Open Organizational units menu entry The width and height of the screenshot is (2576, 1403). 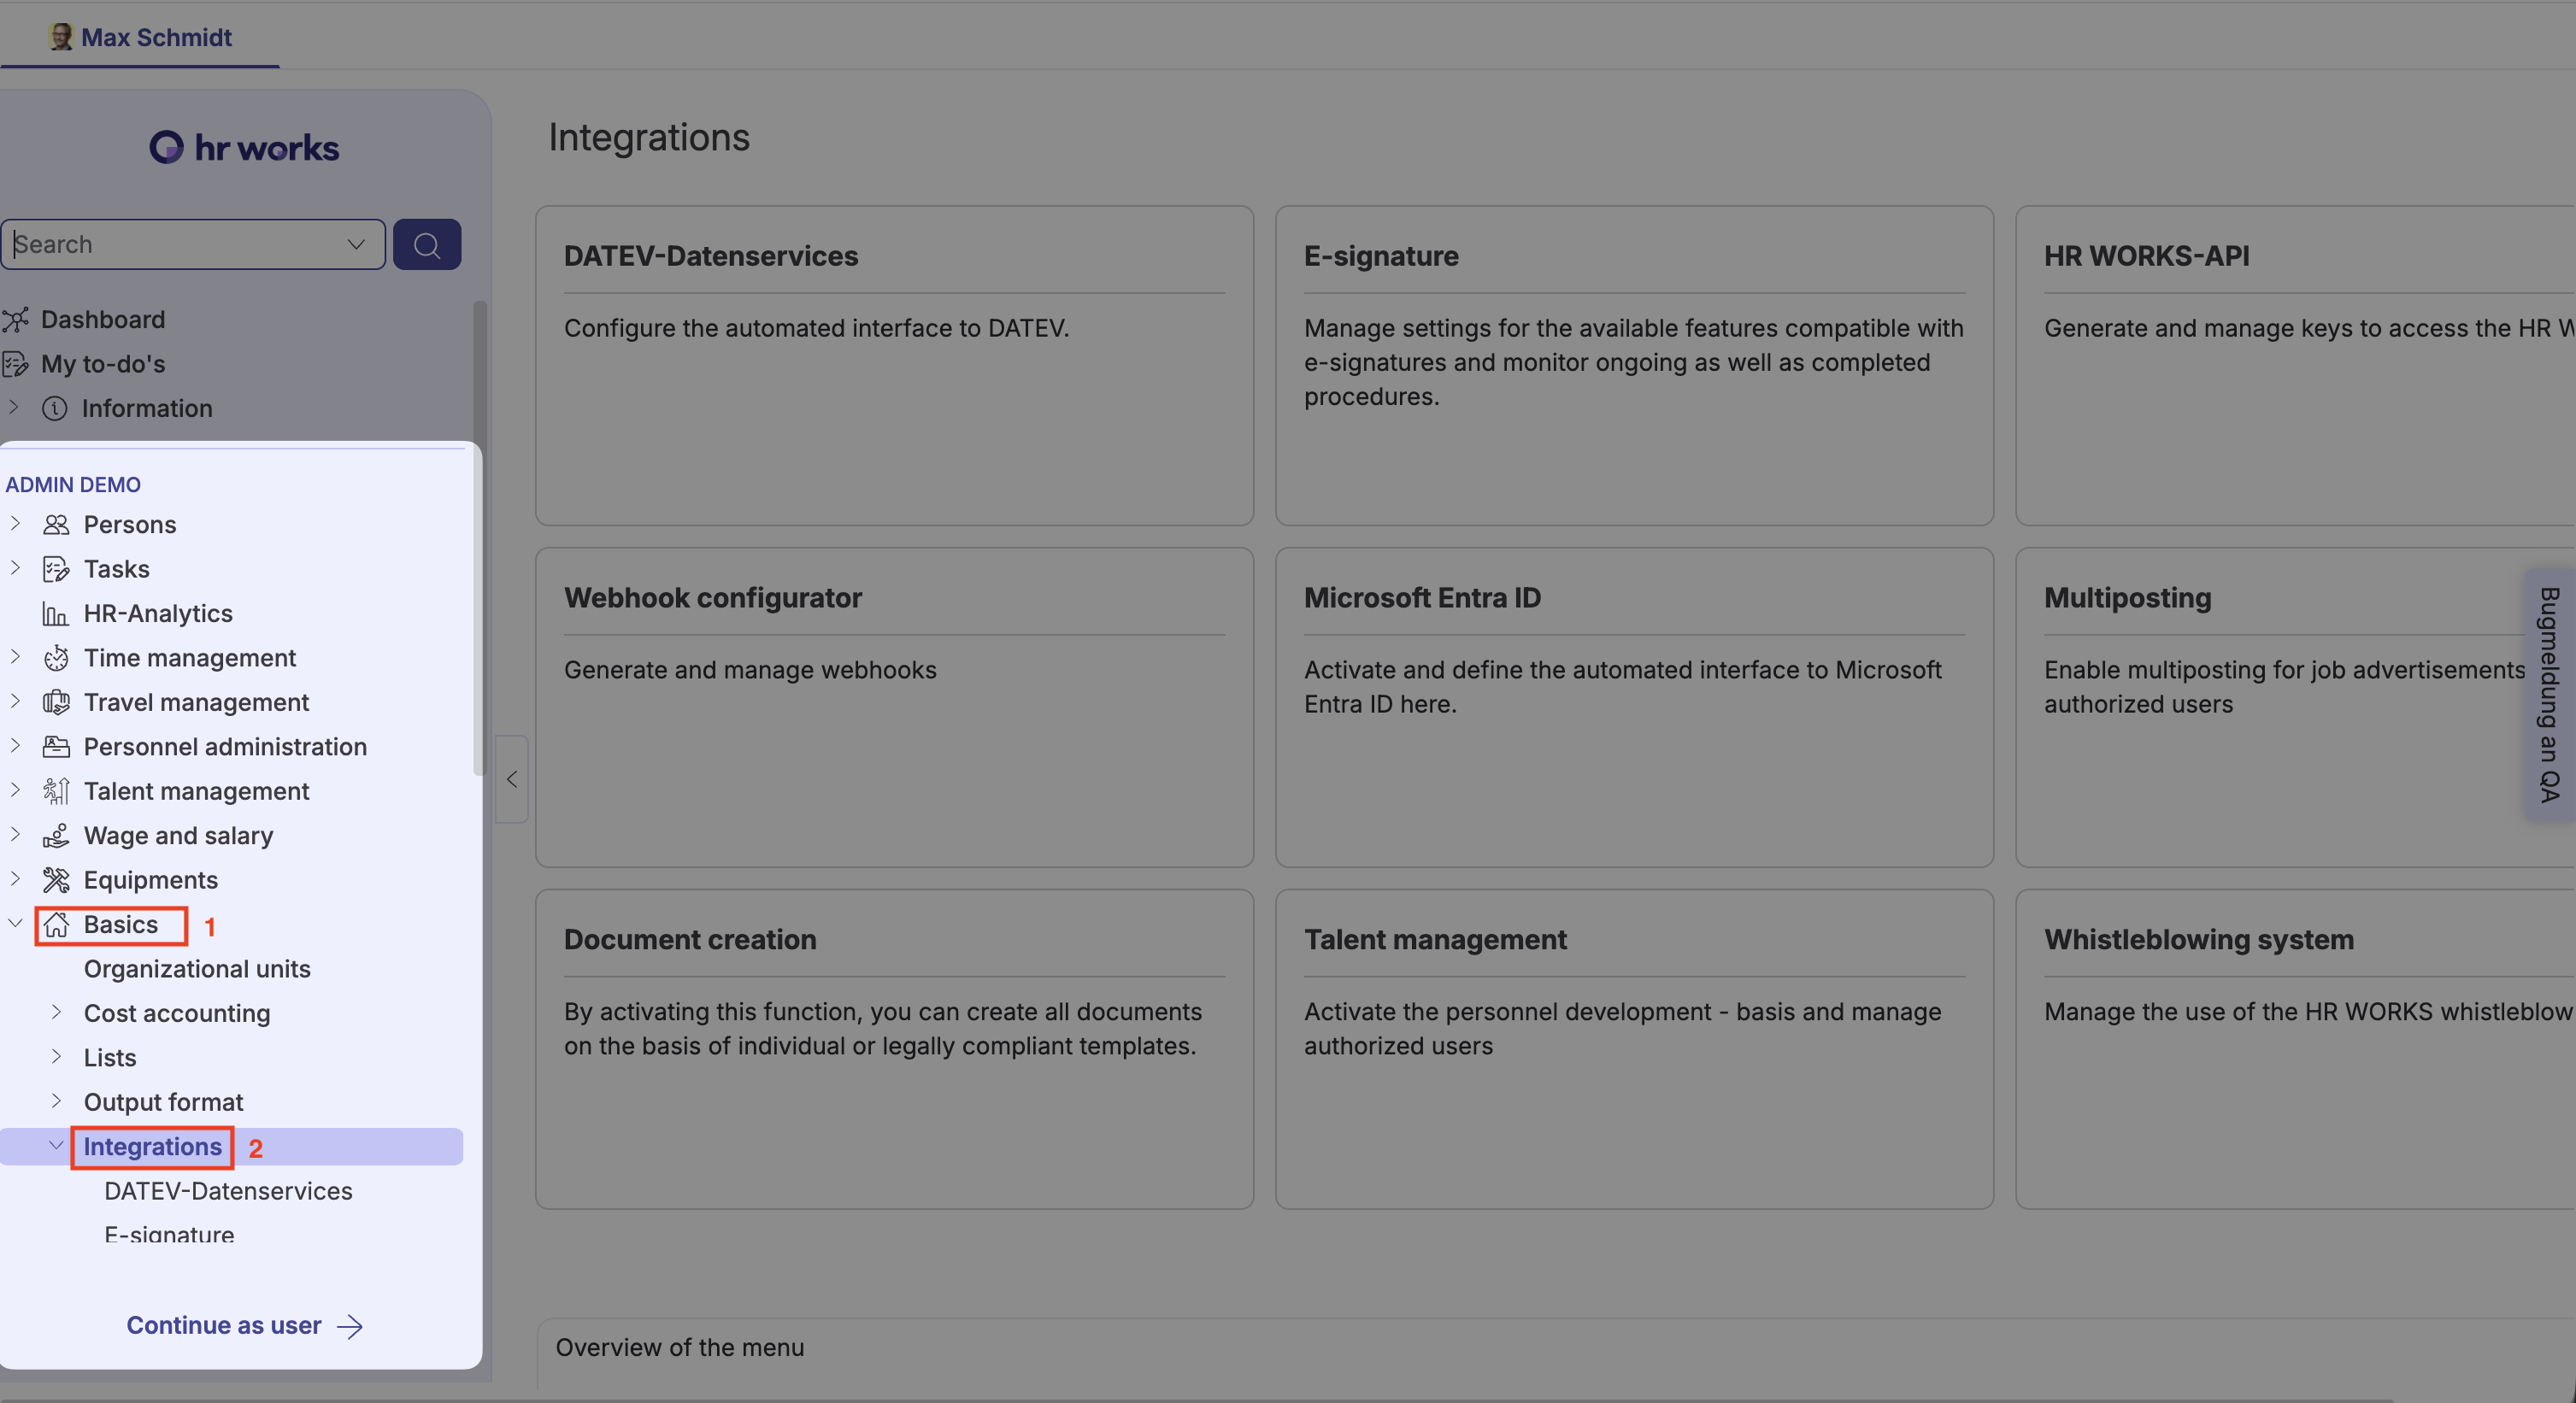coord(197,969)
